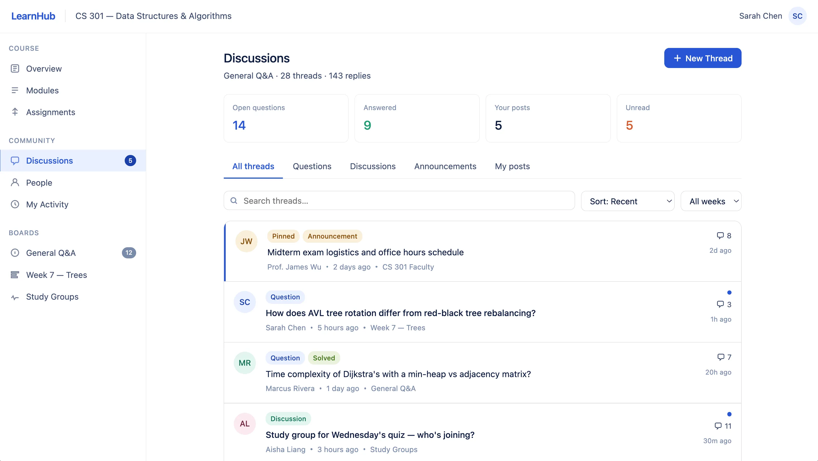Click author name Marcus Rivera

tap(290, 388)
